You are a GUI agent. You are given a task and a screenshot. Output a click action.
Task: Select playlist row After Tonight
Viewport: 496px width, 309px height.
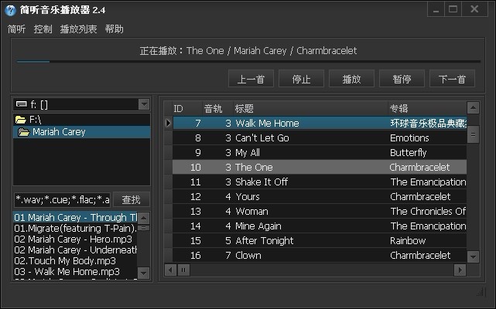point(320,241)
